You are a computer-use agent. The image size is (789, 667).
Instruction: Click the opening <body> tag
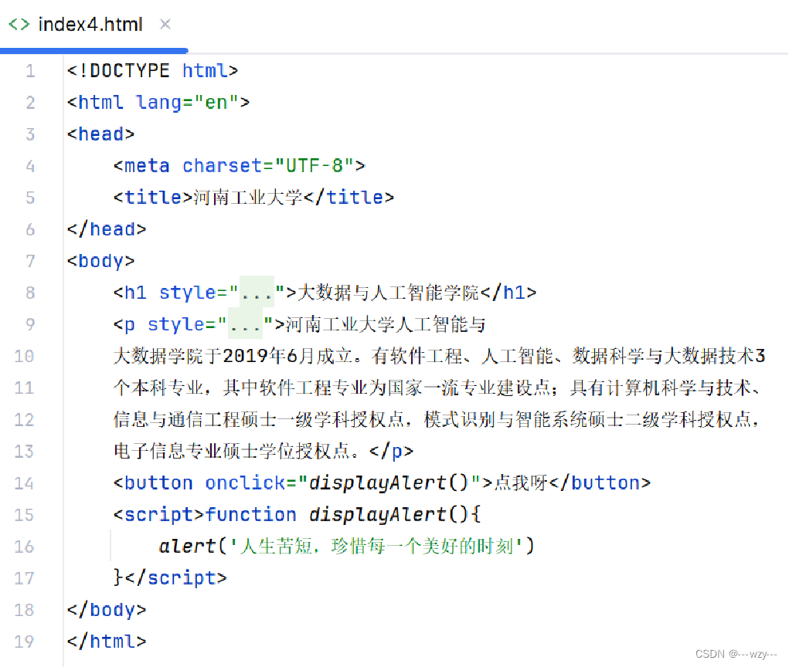pos(100,261)
